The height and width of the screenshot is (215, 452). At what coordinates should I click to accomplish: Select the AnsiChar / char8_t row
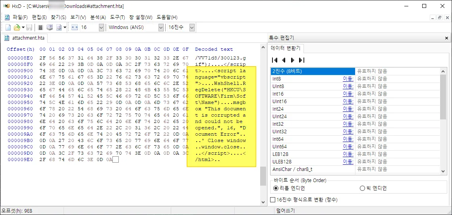(356, 169)
